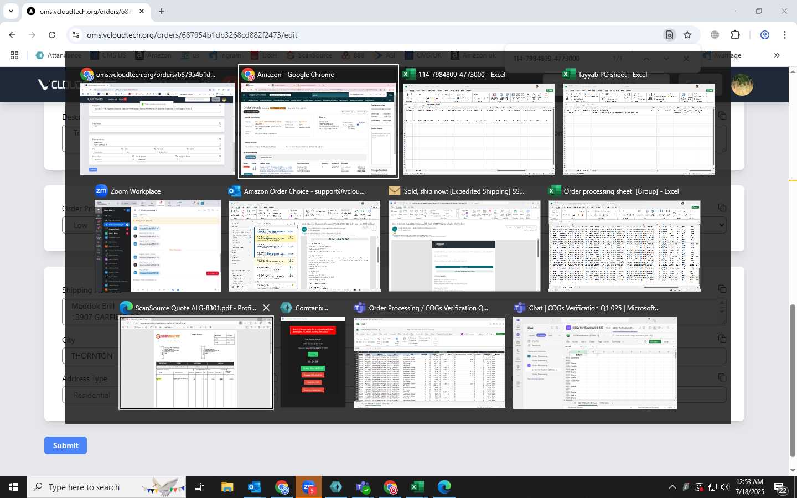797x498 pixels.
Task: Reload the oms.vcloudtech.org page
Action: [x=52, y=35]
